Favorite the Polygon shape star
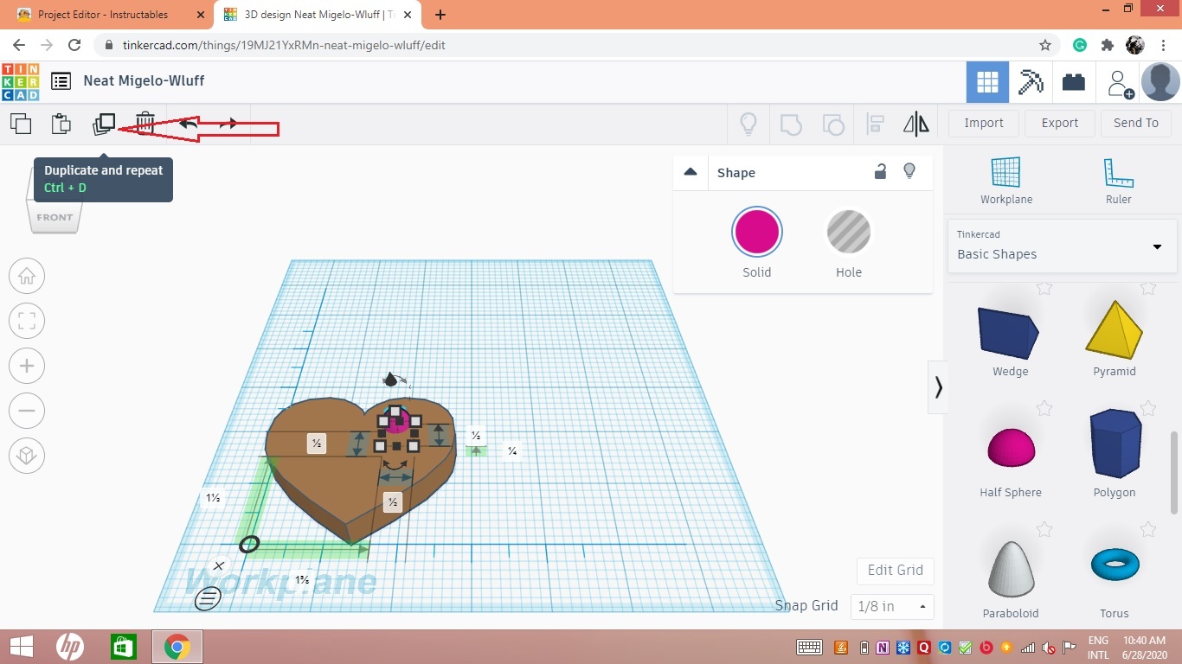 (1148, 407)
